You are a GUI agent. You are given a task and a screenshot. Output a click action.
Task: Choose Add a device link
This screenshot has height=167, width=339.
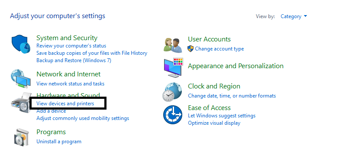pyautogui.click(x=51, y=111)
